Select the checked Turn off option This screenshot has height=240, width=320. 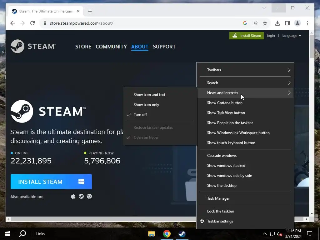pos(160,114)
